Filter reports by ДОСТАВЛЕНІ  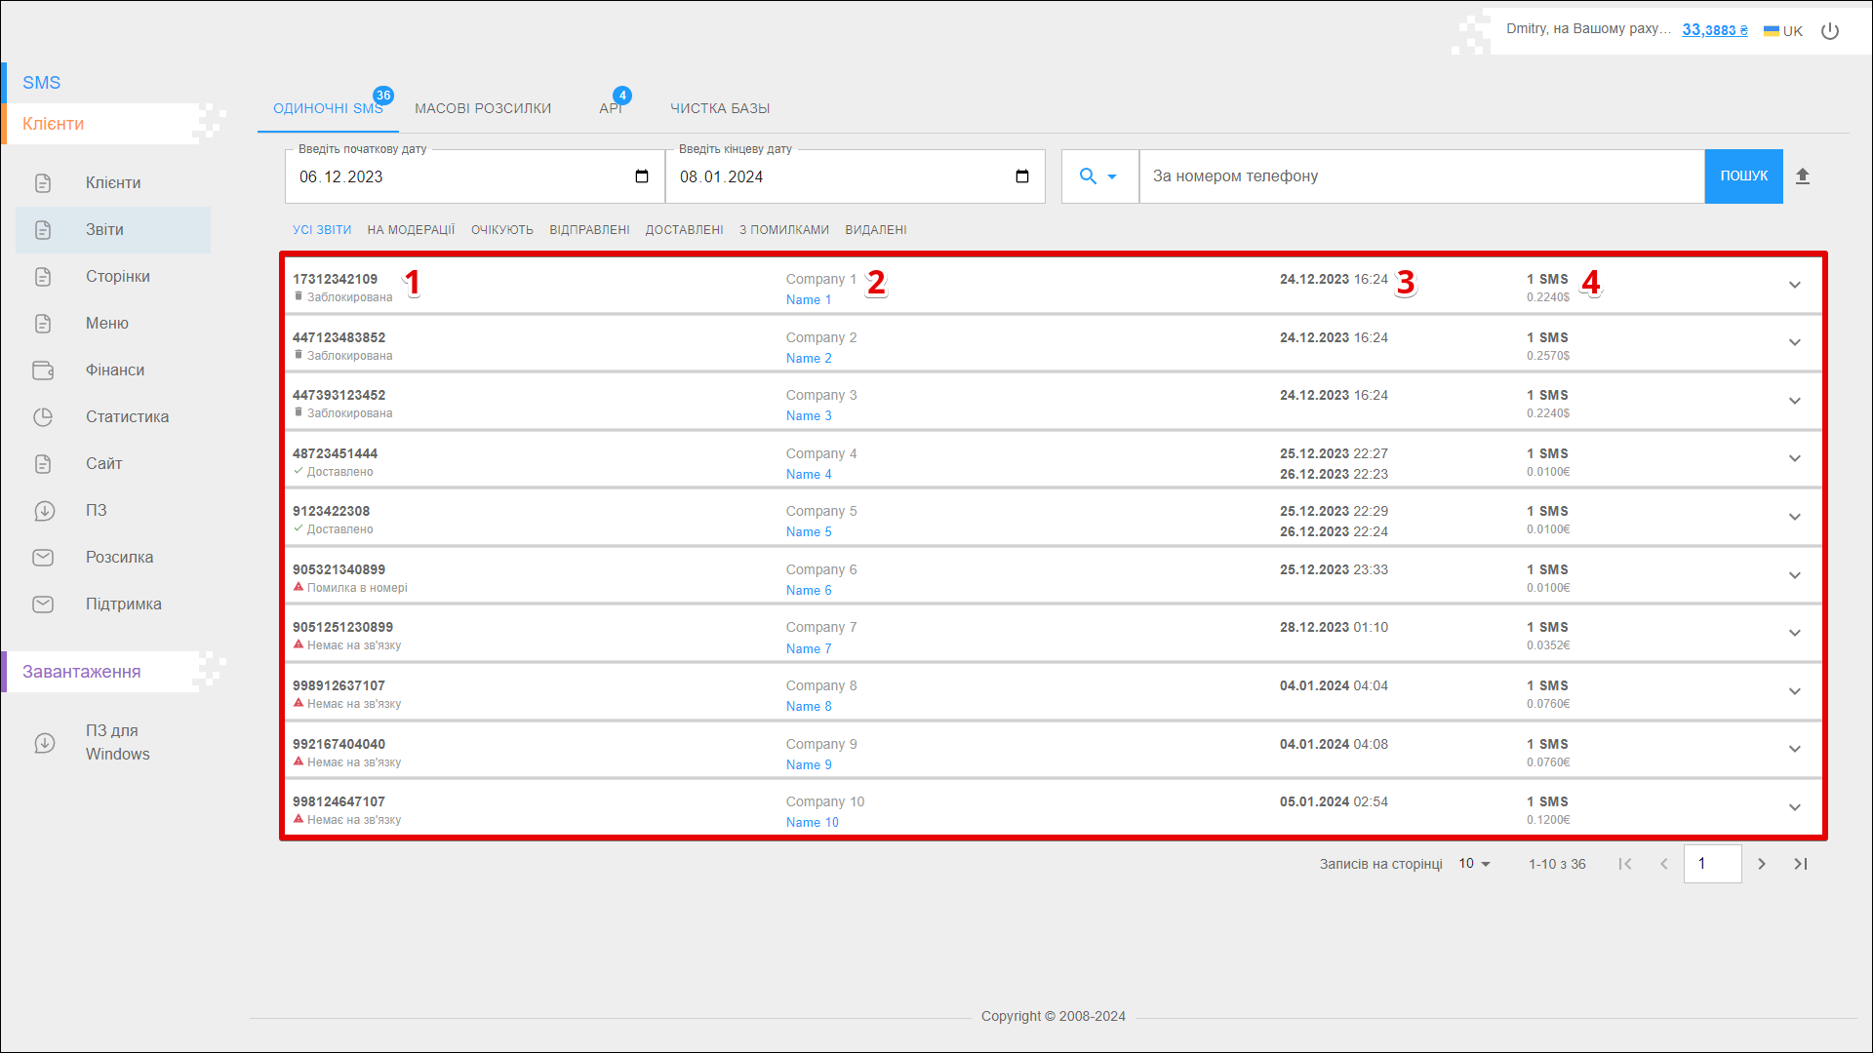pyautogui.click(x=684, y=230)
